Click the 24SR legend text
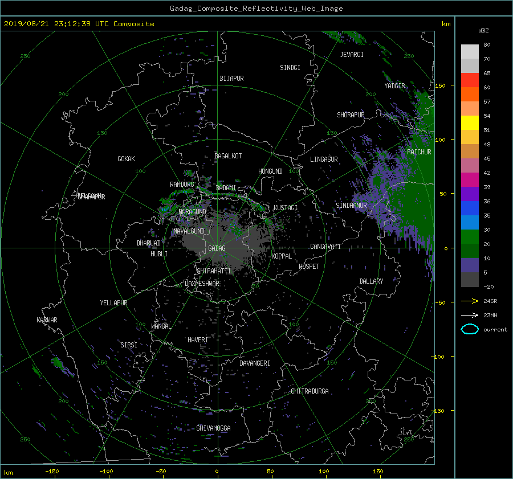 tap(490, 301)
